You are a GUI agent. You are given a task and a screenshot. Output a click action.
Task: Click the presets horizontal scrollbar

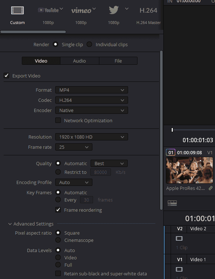point(33,32)
